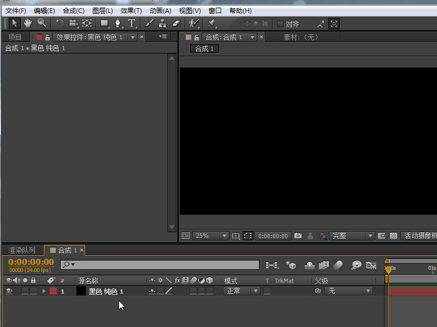
Task: Toggle preserve transparency T box for layer 1
Action: point(267,291)
